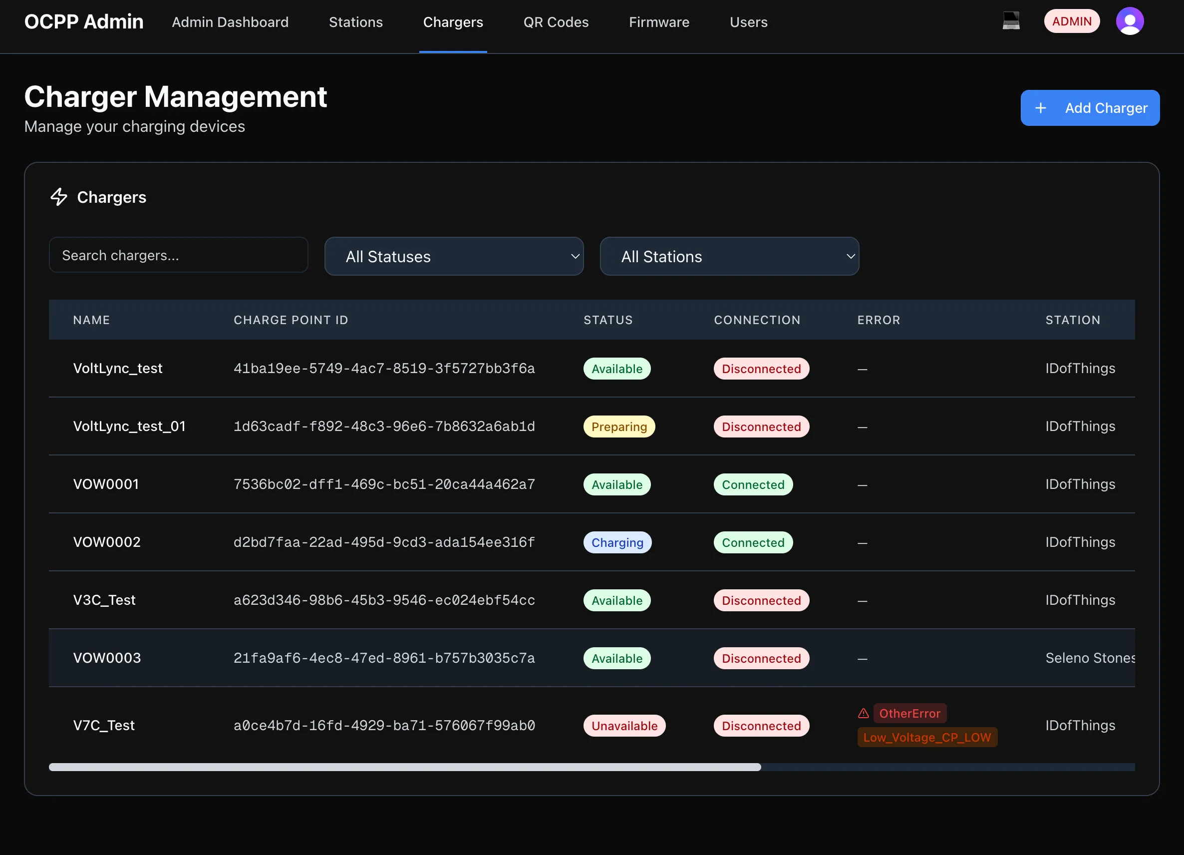The height and width of the screenshot is (855, 1184).
Task: Click the Available badge for V3C_Test
Action: [x=617, y=601]
